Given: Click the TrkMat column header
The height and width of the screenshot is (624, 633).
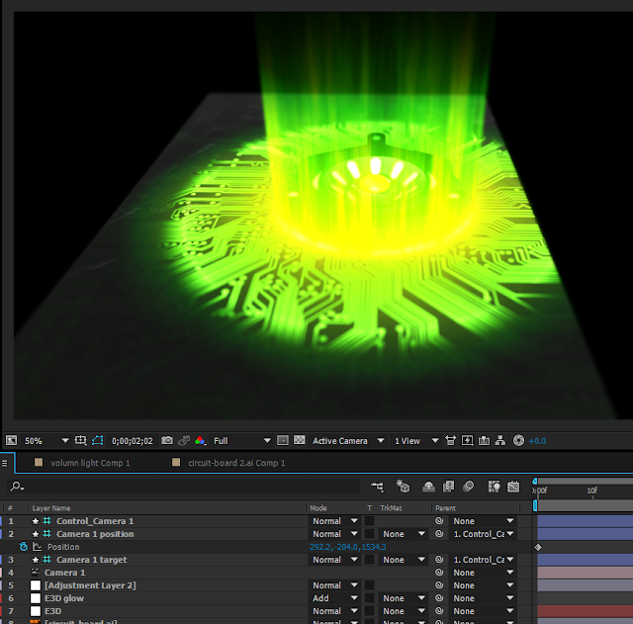Looking at the screenshot, I should point(391,508).
